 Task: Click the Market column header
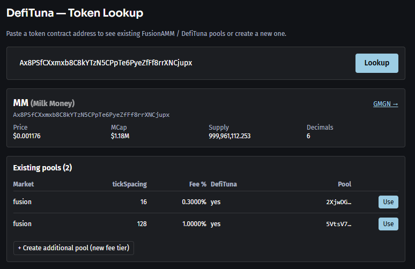(23, 184)
